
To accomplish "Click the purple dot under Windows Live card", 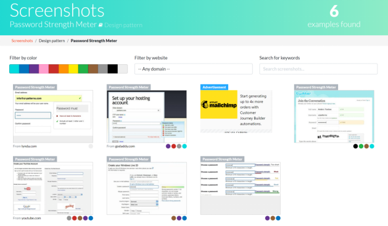I will point(179,218).
